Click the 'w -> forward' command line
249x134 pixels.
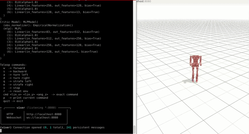click(14, 68)
